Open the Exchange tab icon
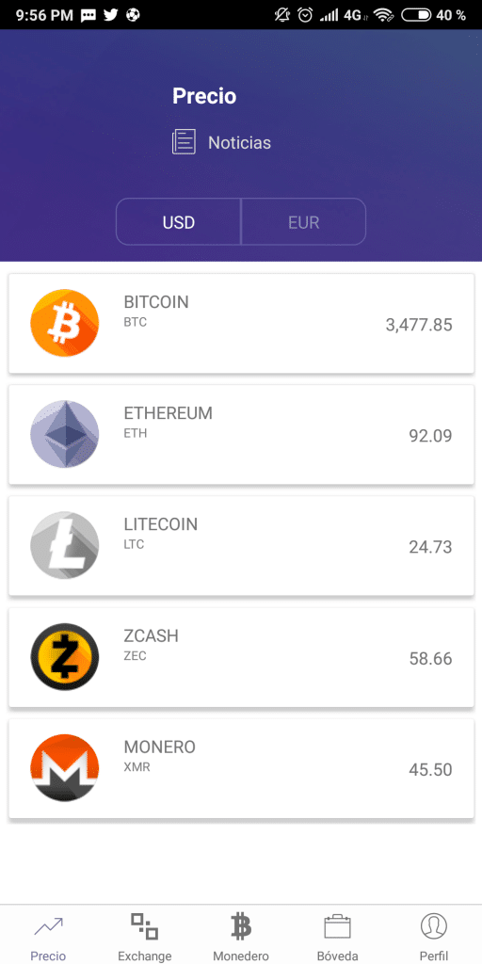 (x=144, y=926)
